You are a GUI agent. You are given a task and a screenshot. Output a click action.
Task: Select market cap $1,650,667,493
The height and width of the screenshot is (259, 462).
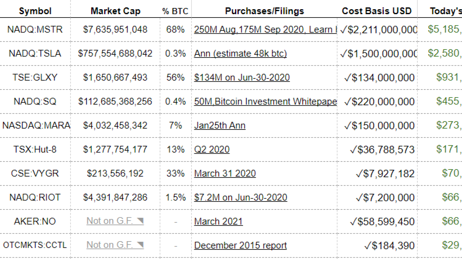[x=115, y=77]
